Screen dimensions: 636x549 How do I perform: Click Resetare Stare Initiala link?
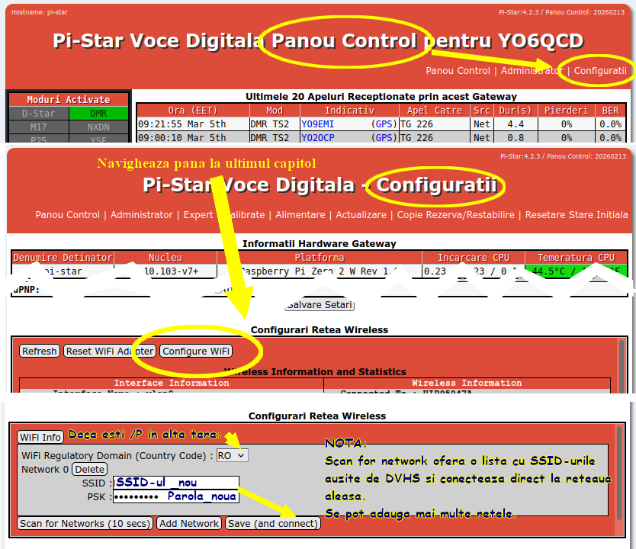[x=576, y=215]
